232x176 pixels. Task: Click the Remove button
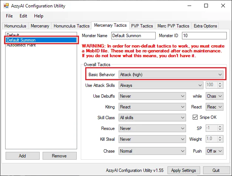59,156
